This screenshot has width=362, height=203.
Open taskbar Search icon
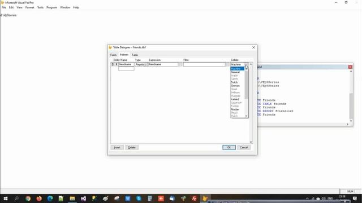coord(16,198)
